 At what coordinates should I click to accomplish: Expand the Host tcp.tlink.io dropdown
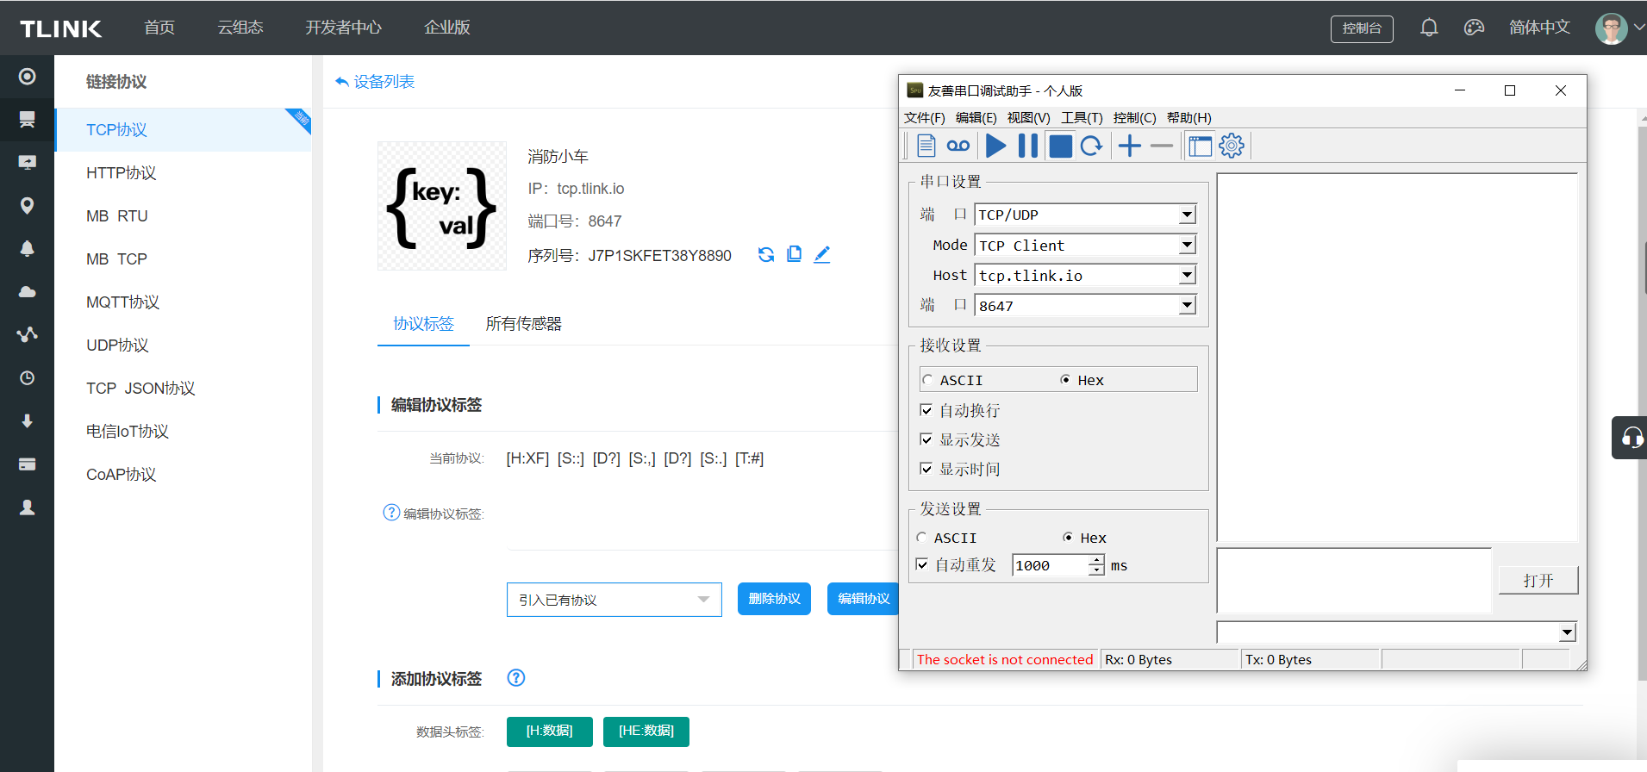click(1188, 275)
